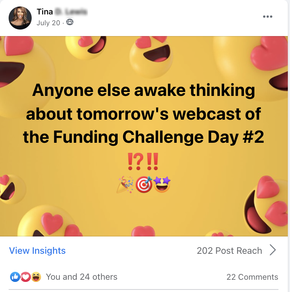Expand Post Reach details with the chevron arrow

pos(273,251)
